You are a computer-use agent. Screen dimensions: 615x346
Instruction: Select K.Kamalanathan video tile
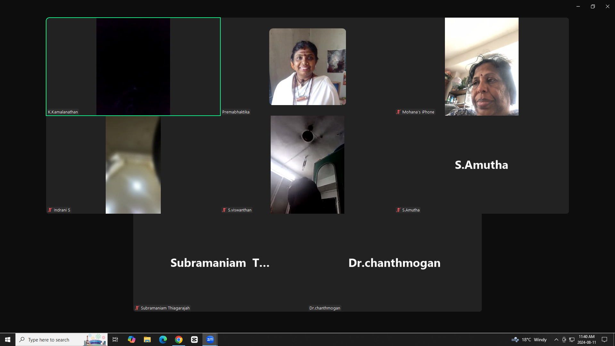(x=133, y=67)
